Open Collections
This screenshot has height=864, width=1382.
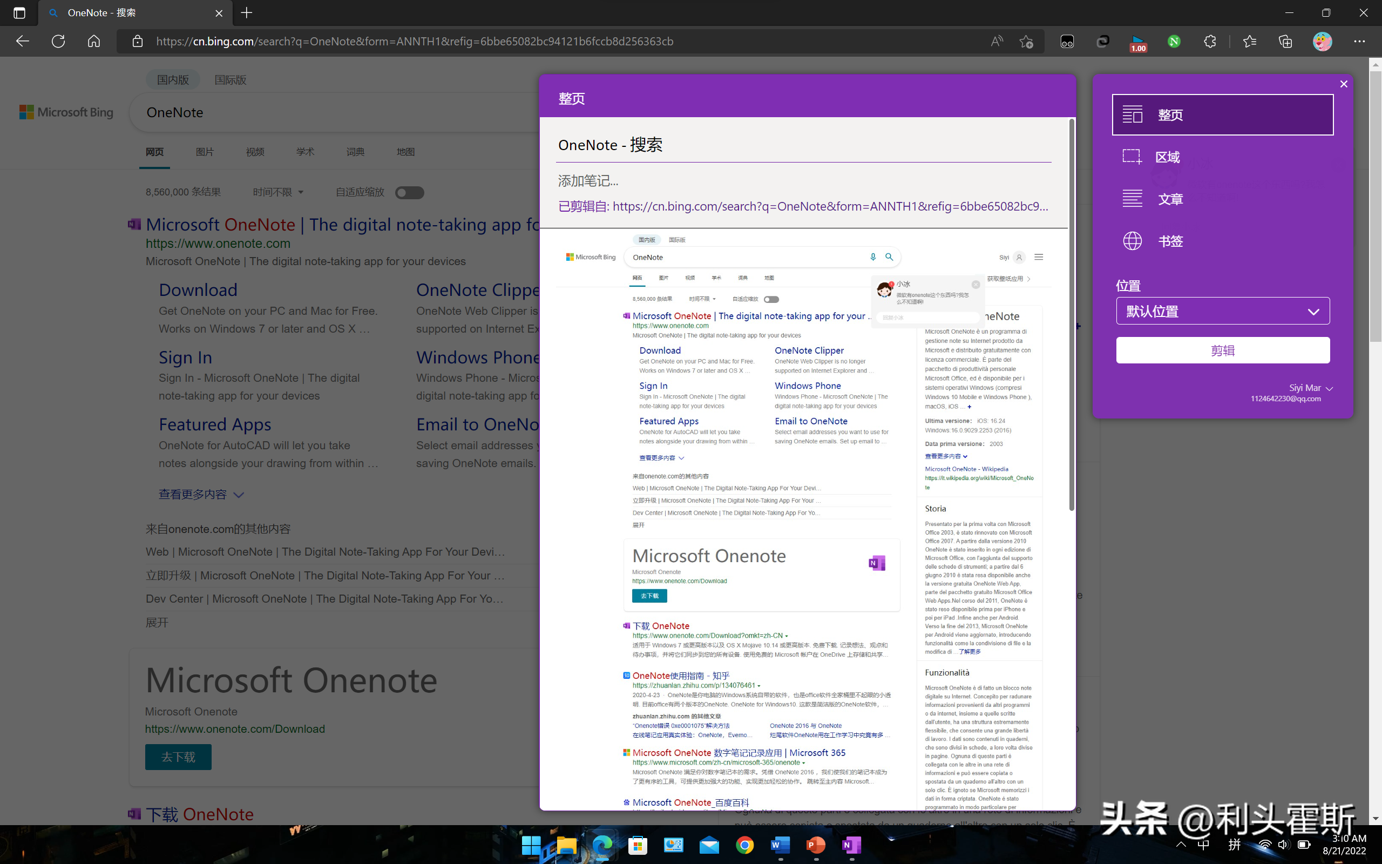click(1285, 41)
